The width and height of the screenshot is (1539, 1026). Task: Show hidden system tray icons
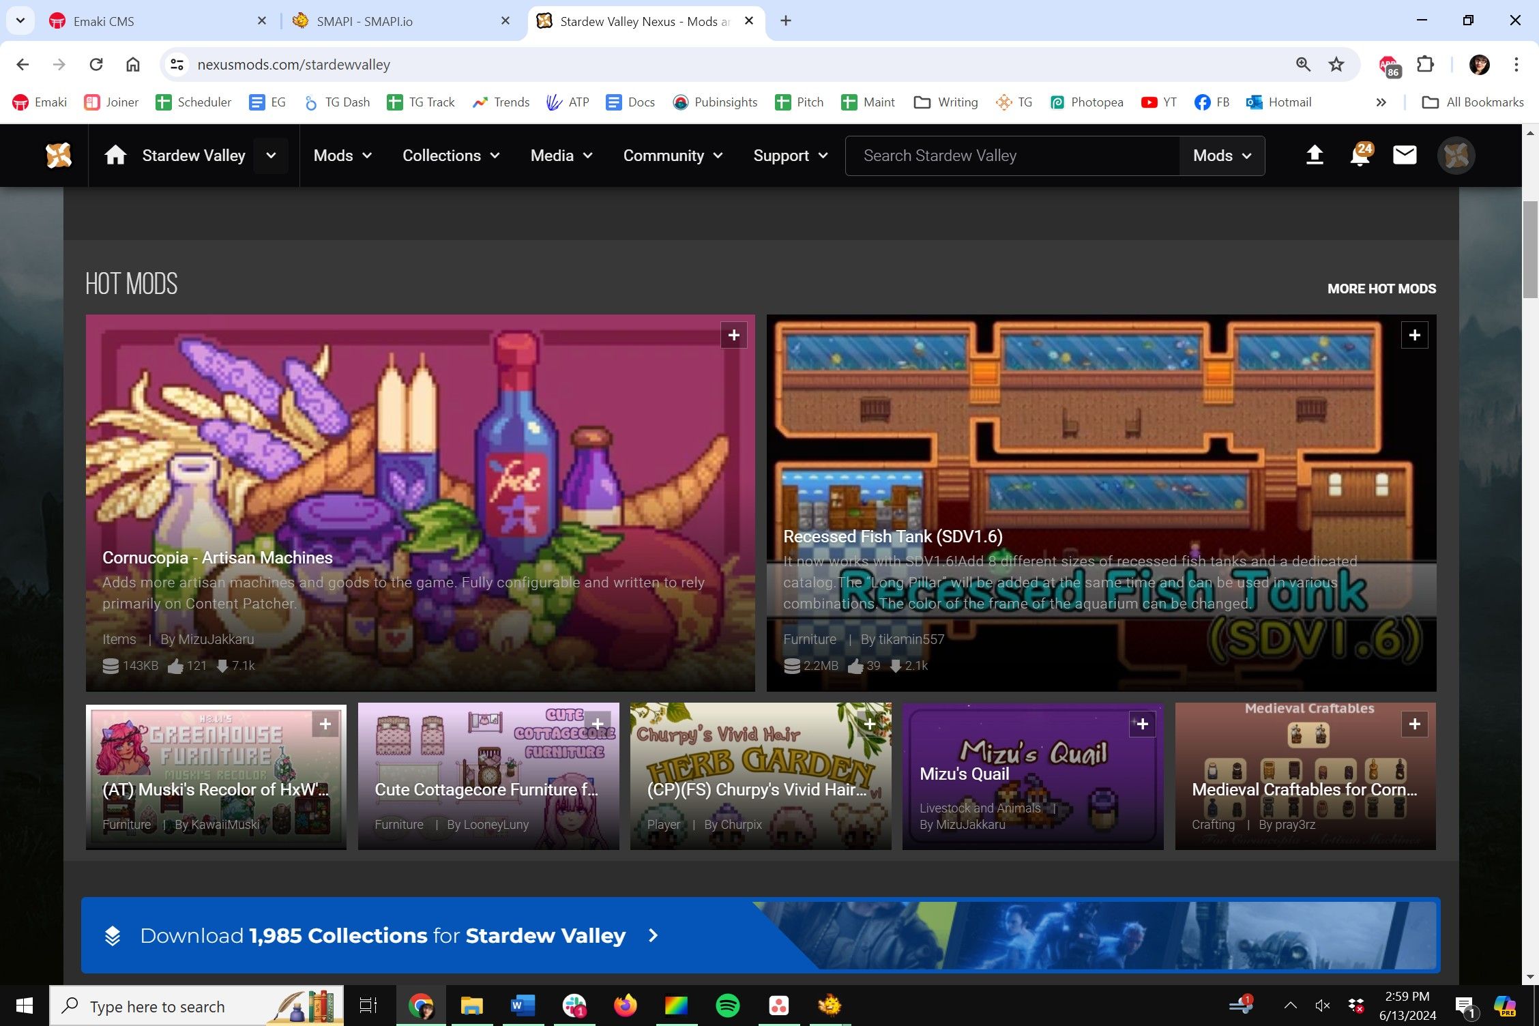pyautogui.click(x=1290, y=1006)
